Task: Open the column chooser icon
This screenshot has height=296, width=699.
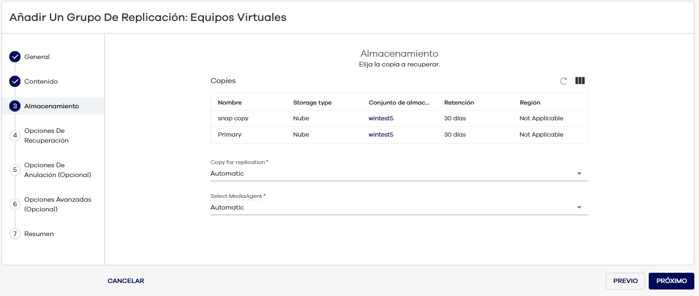Action: click(580, 81)
